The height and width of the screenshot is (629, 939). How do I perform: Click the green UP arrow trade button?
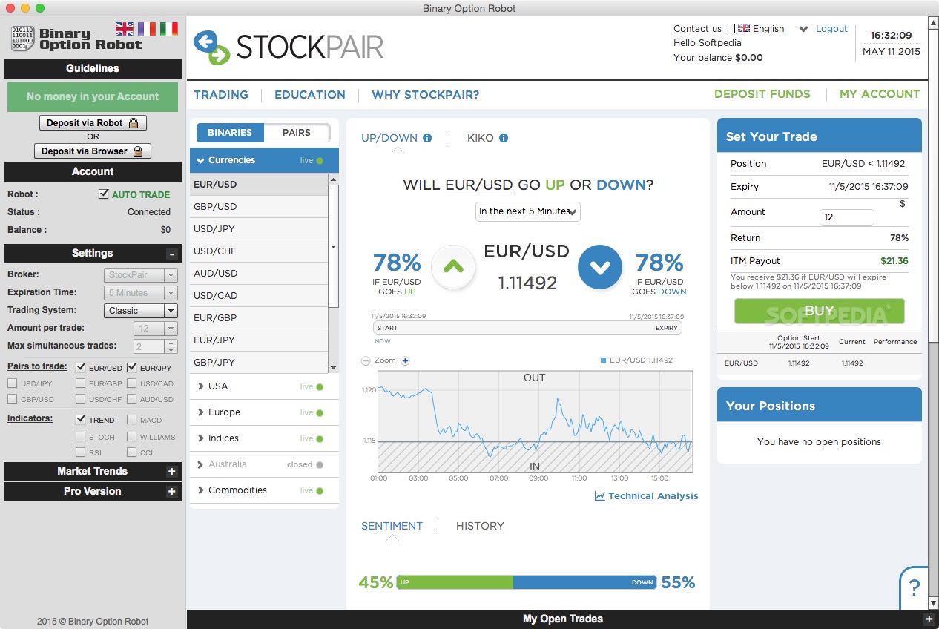(x=453, y=266)
